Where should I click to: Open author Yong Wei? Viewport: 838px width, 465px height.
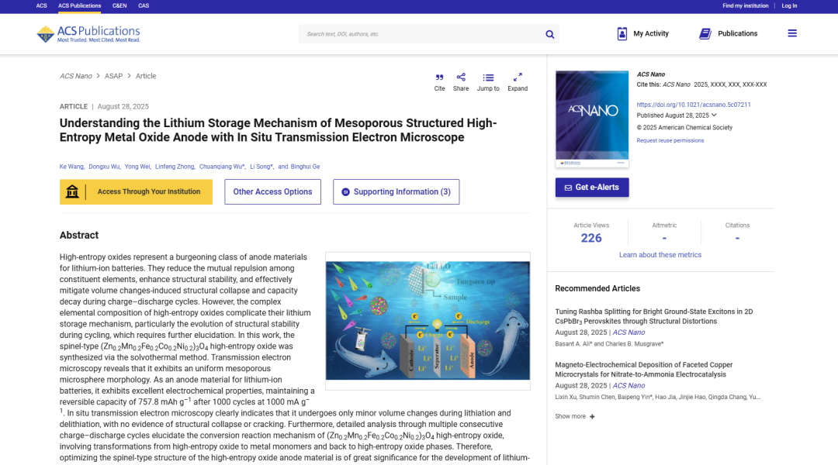pyautogui.click(x=137, y=167)
